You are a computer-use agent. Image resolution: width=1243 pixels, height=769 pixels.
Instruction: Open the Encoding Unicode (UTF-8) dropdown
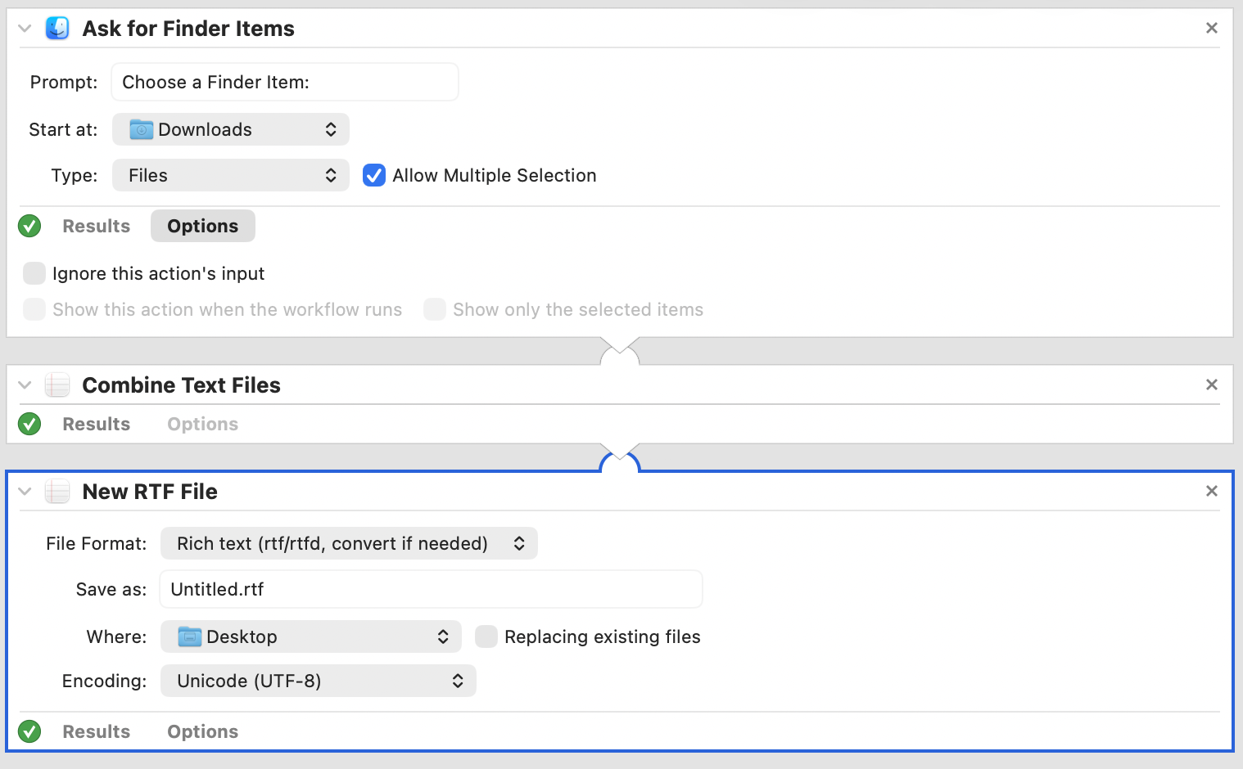pos(318,681)
